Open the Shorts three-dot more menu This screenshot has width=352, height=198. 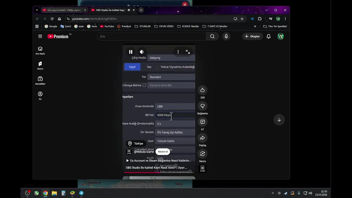(178, 52)
